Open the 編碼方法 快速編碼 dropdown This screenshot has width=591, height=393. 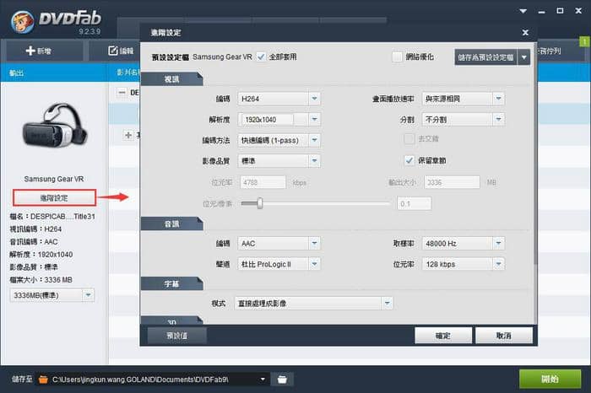[x=279, y=140]
